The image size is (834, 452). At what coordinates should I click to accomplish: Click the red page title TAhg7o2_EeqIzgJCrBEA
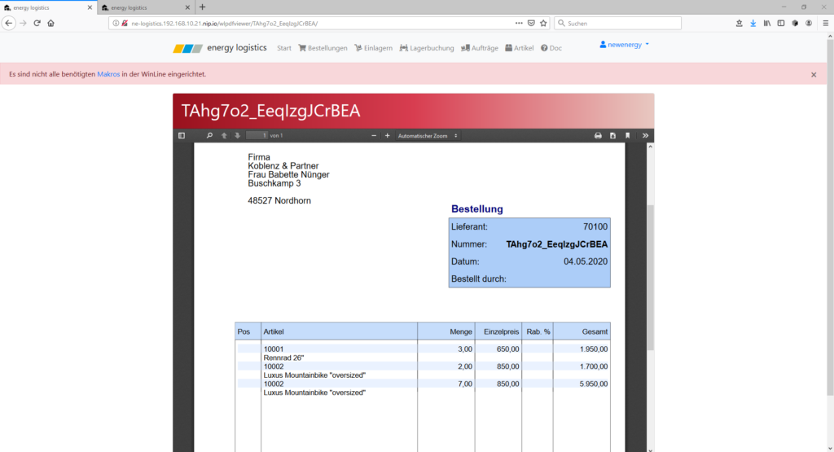tap(270, 111)
